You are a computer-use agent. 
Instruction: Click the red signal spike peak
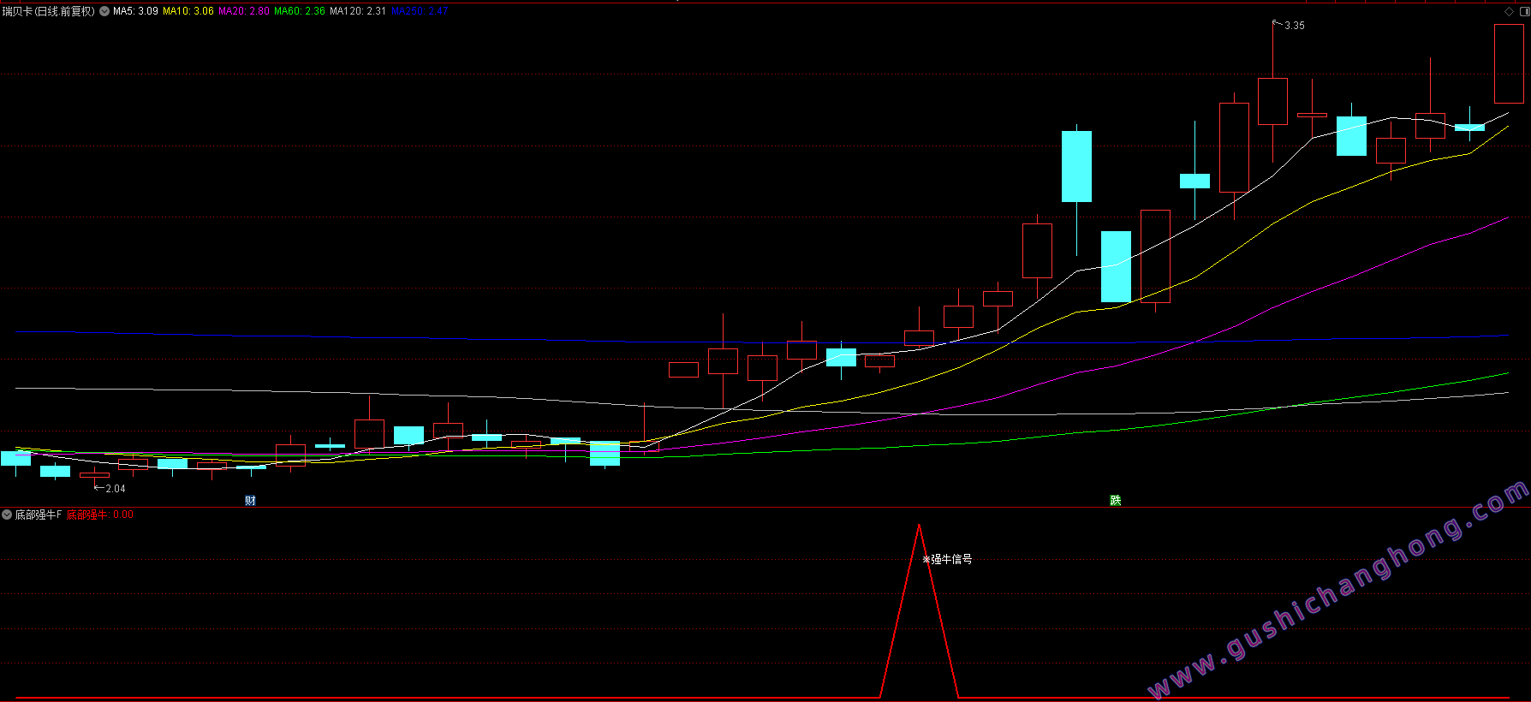click(x=919, y=526)
